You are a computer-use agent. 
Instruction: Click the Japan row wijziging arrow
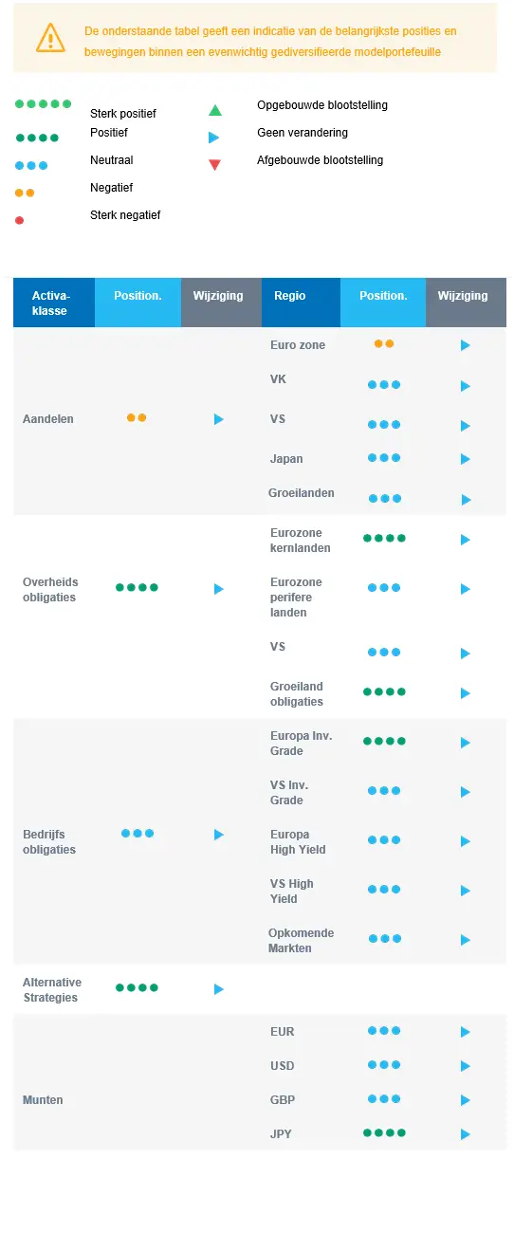[x=466, y=459]
